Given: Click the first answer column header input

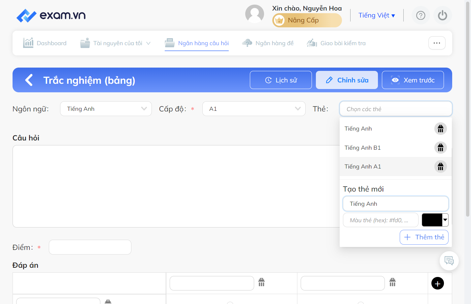Looking at the screenshot, I should tap(212, 283).
